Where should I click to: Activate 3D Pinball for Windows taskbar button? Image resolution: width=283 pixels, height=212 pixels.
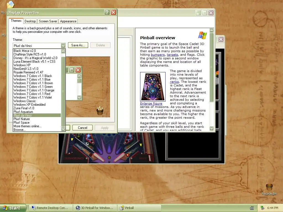[95, 208]
